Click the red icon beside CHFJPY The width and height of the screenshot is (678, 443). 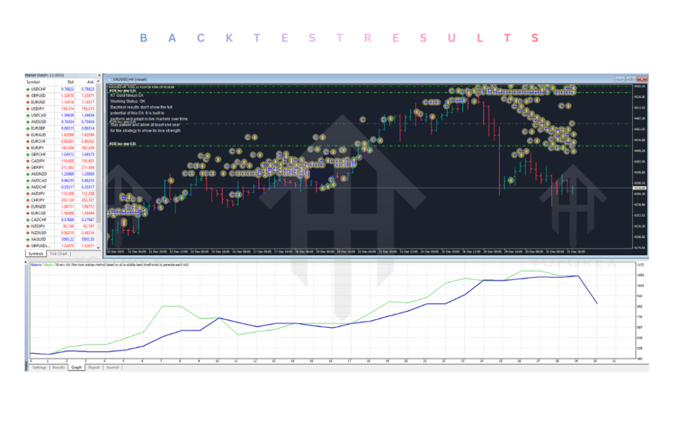29,199
